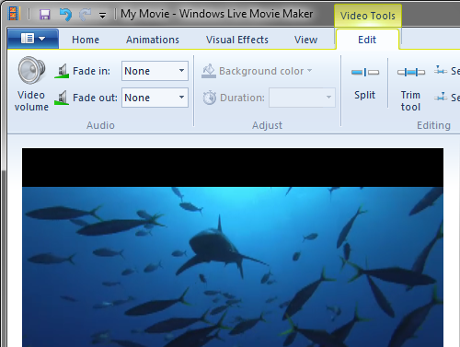
Task: Click the Fade in speaker icon
Action: point(62,71)
